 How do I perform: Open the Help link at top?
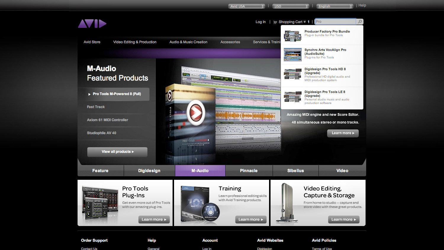point(362,5)
